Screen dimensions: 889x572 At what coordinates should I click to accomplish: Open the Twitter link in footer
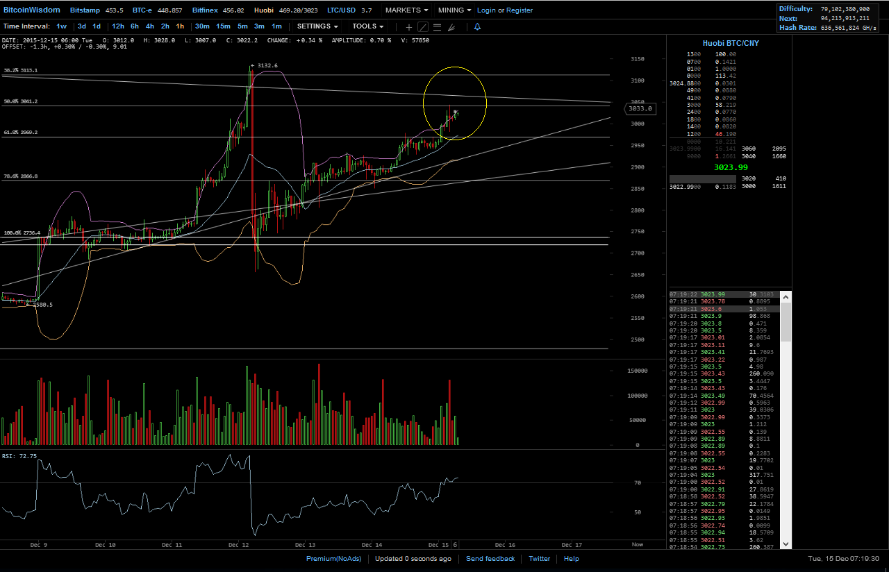pyautogui.click(x=539, y=559)
